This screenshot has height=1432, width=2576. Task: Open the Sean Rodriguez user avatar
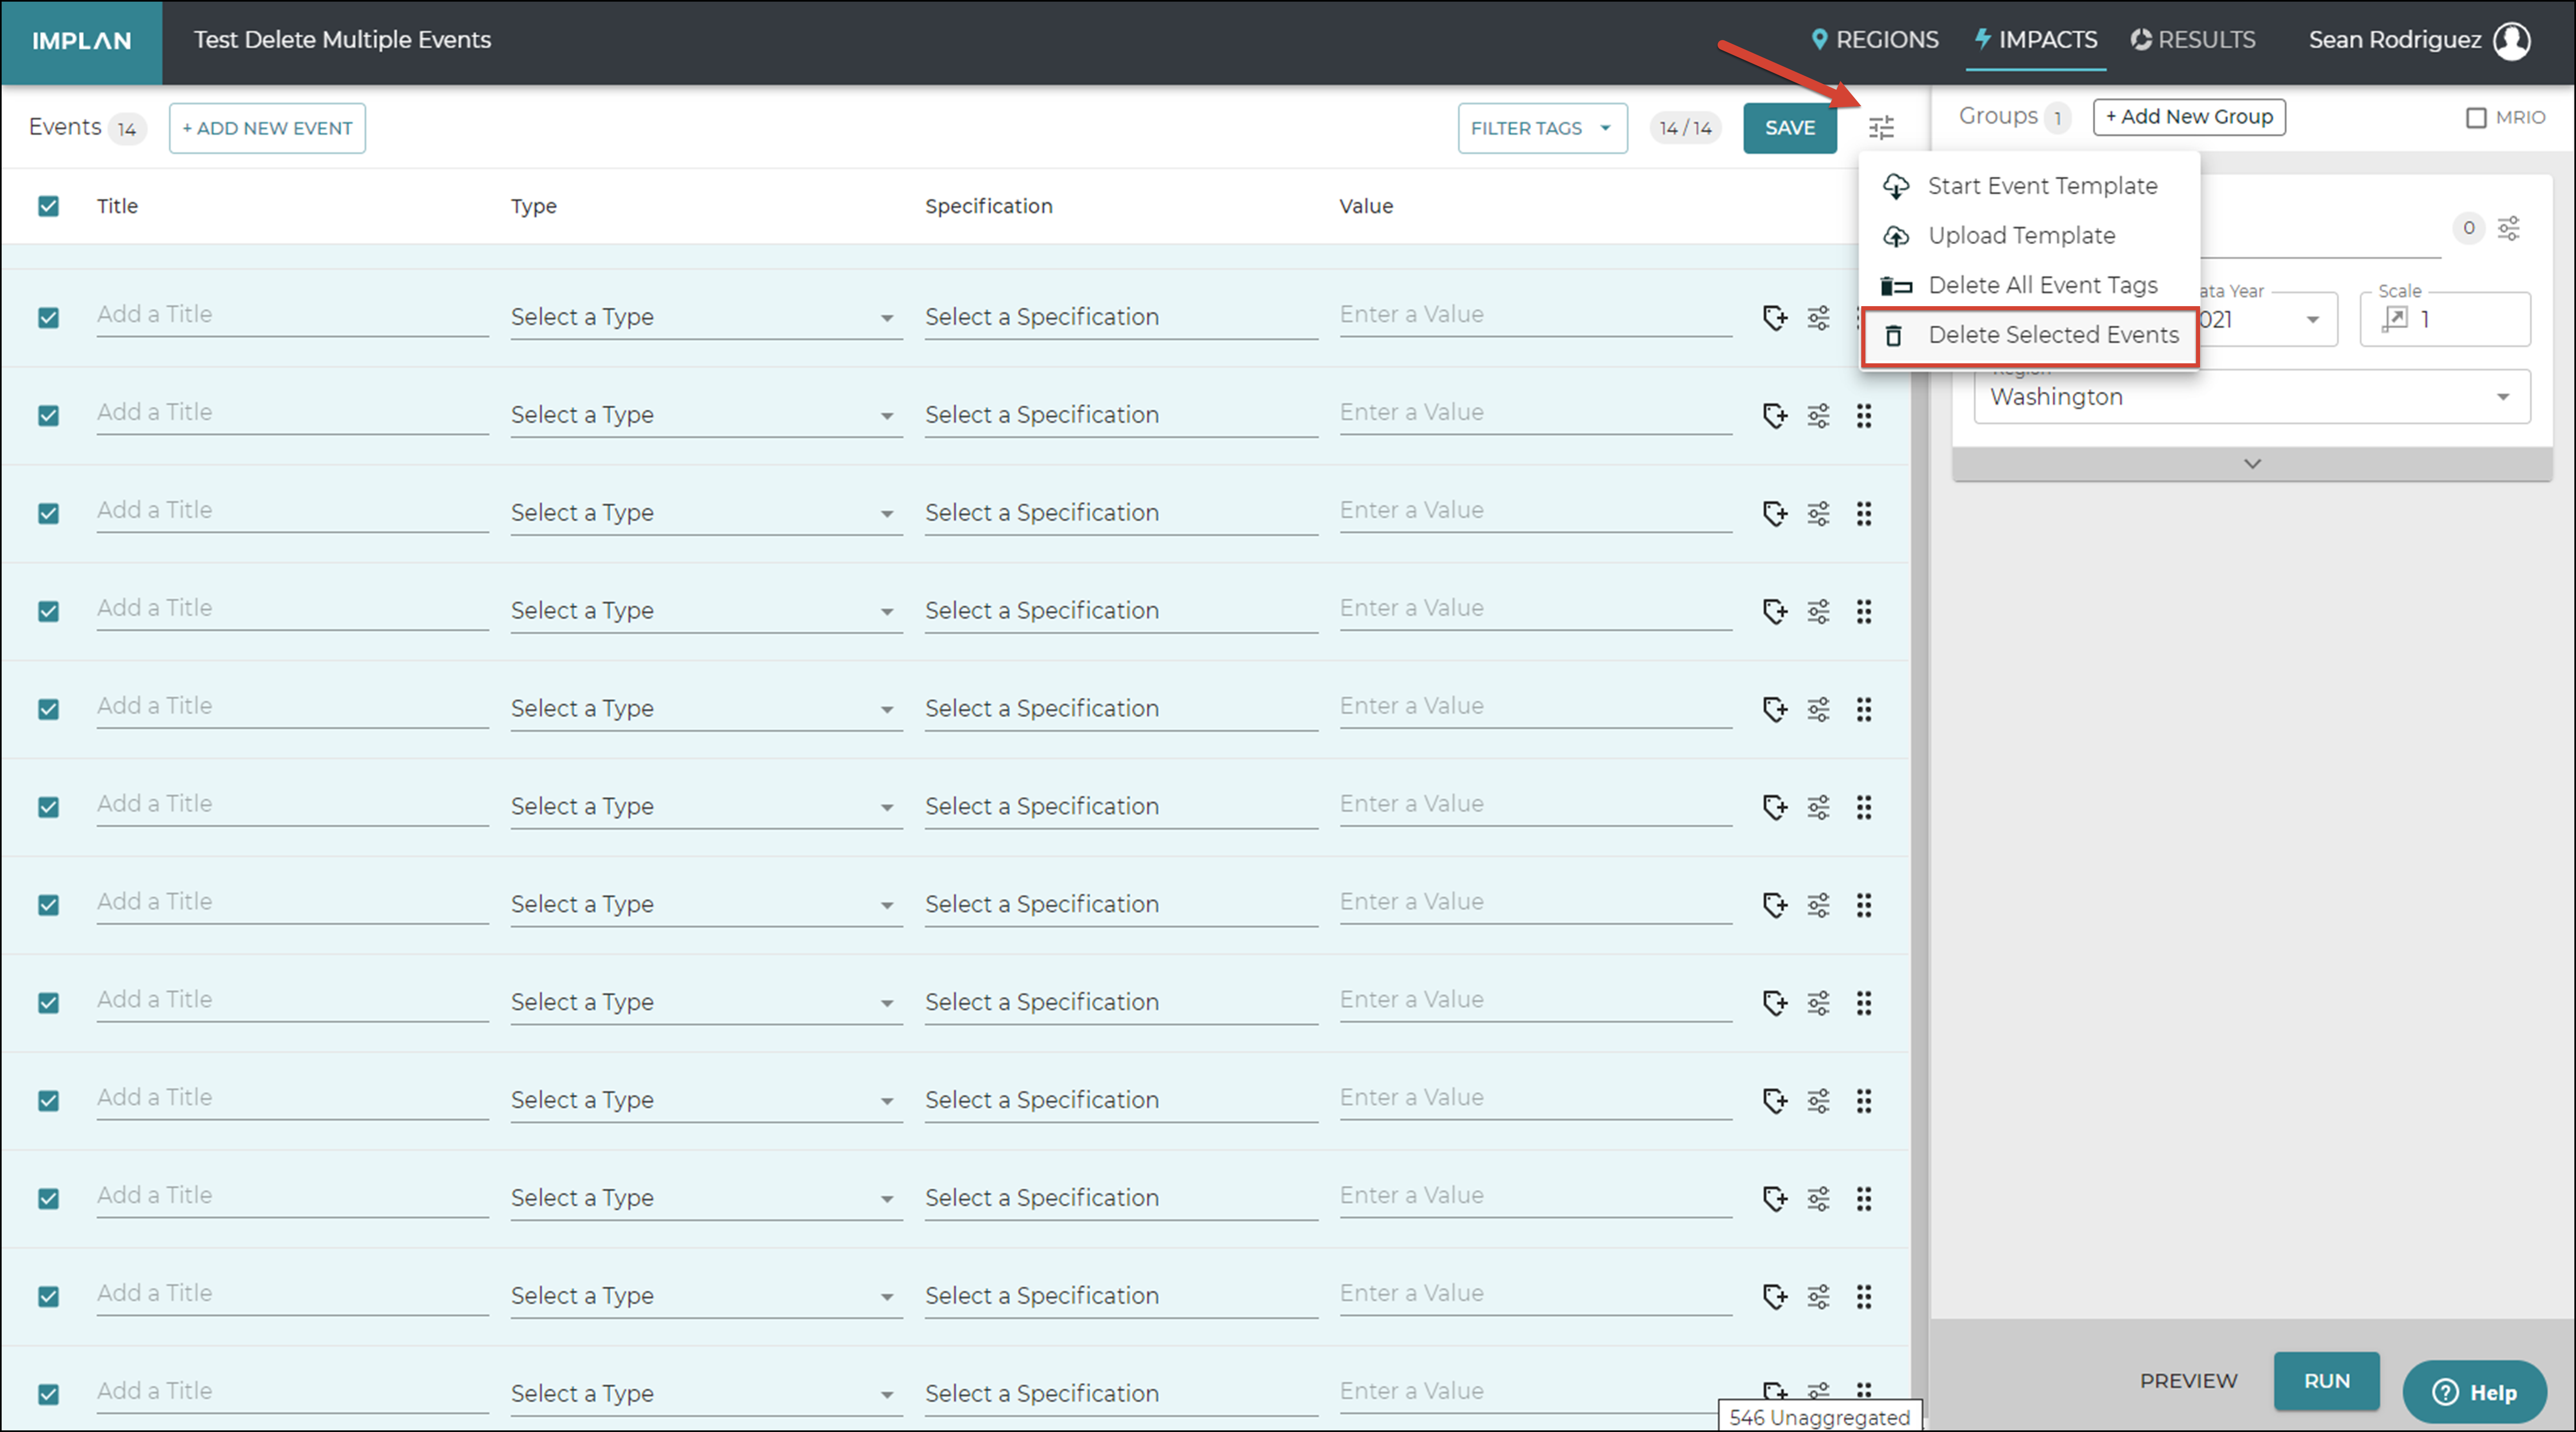(2511, 41)
